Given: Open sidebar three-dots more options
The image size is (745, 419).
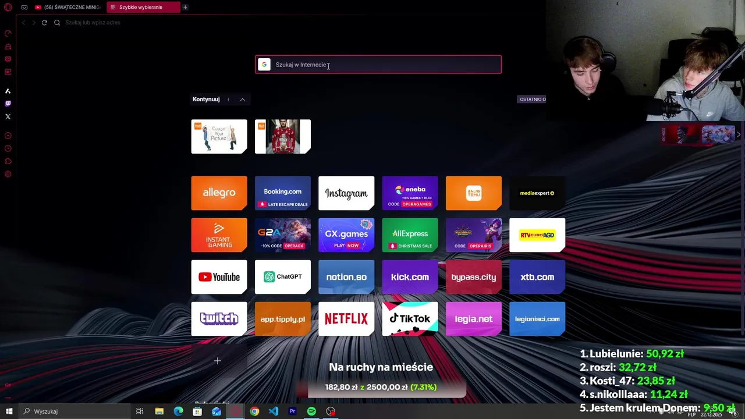Looking at the screenshot, I should tap(8, 397).
